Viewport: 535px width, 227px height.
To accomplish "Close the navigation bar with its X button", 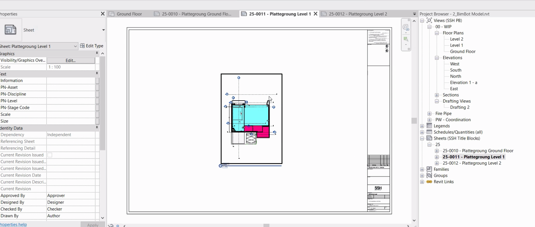I will (x=409, y=20).
